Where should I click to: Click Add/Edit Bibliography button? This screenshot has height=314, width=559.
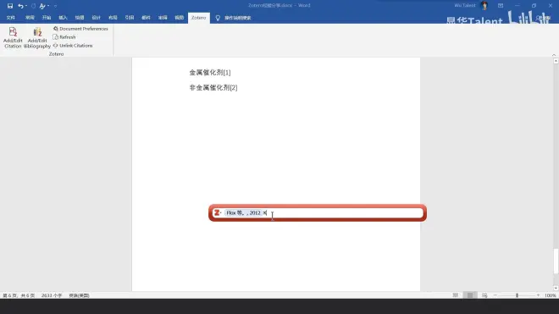[x=37, y=38]
